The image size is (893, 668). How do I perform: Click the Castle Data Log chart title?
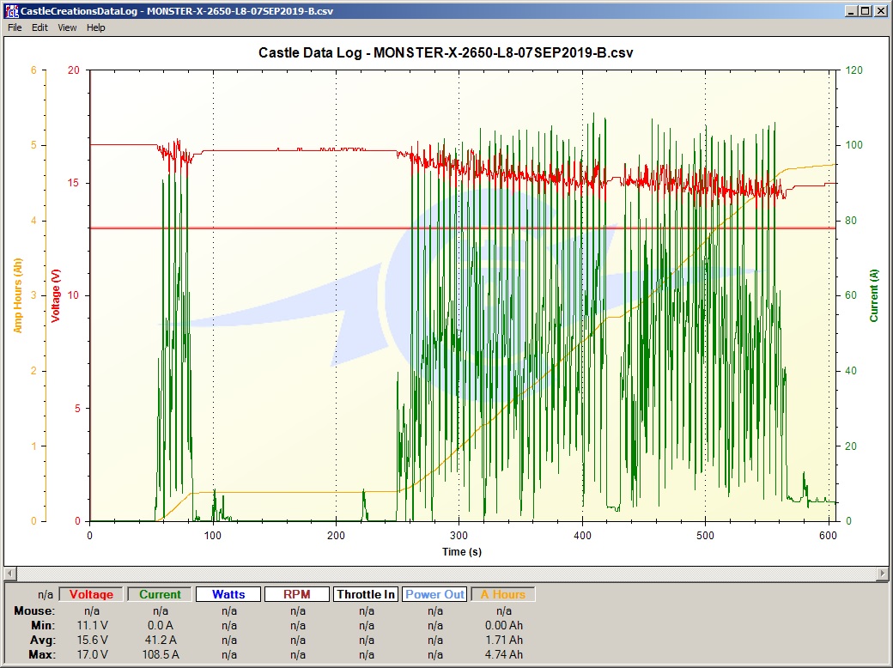point(446,52)
